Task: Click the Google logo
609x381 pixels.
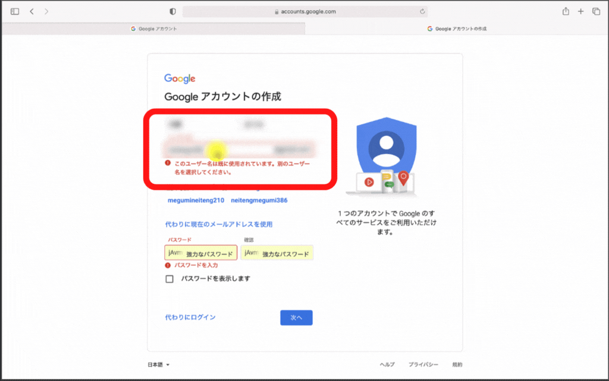Action: [180, 79]
